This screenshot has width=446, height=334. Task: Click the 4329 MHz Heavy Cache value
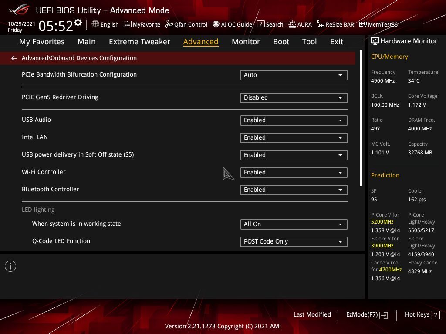(x=419, y=271)
